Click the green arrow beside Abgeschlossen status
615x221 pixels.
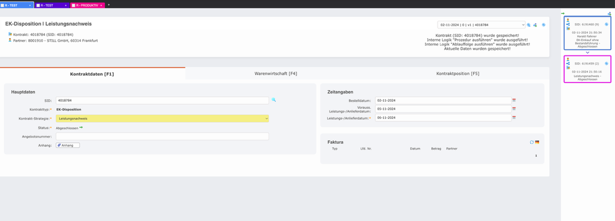tap(81, 128)
